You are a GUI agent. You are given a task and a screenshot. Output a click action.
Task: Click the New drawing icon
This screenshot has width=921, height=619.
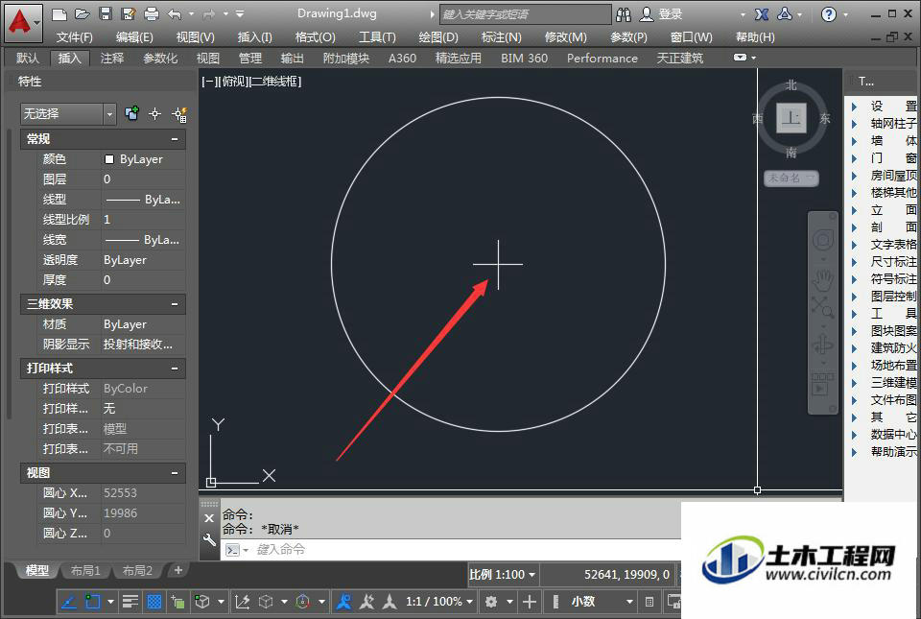(59, 13)
